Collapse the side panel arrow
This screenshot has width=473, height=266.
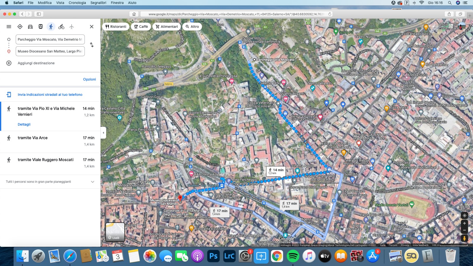click(x=103, y=133)
